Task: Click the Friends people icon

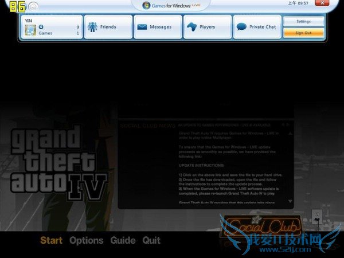Action: [92, 27]
